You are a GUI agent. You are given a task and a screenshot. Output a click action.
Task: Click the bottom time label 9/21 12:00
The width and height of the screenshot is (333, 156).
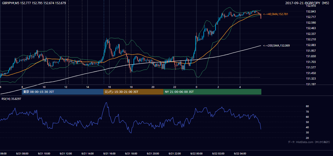coord(66,154)
